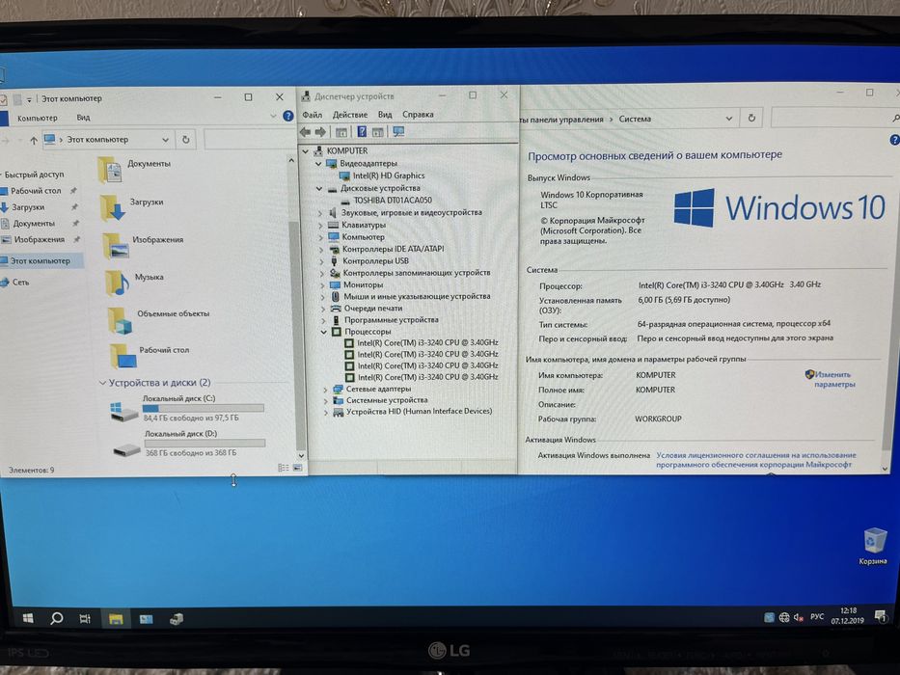
Task: Open Explorer help question mark icon
Action: (x=288, y=116)
